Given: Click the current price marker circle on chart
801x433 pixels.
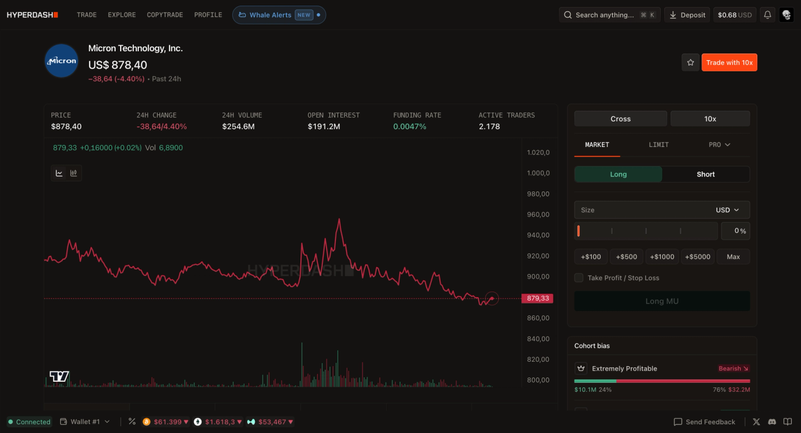Looking at the screenshot, I should (492, 298).
